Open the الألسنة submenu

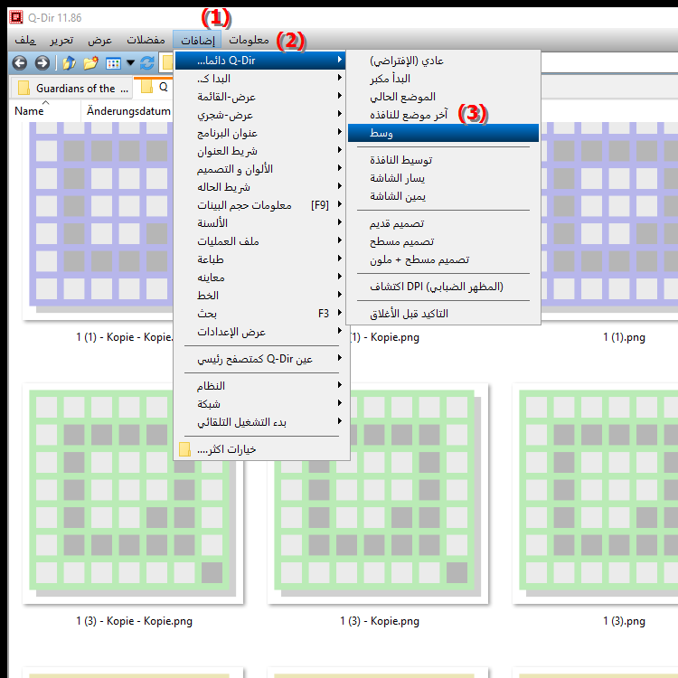click(x=260, y=223)
